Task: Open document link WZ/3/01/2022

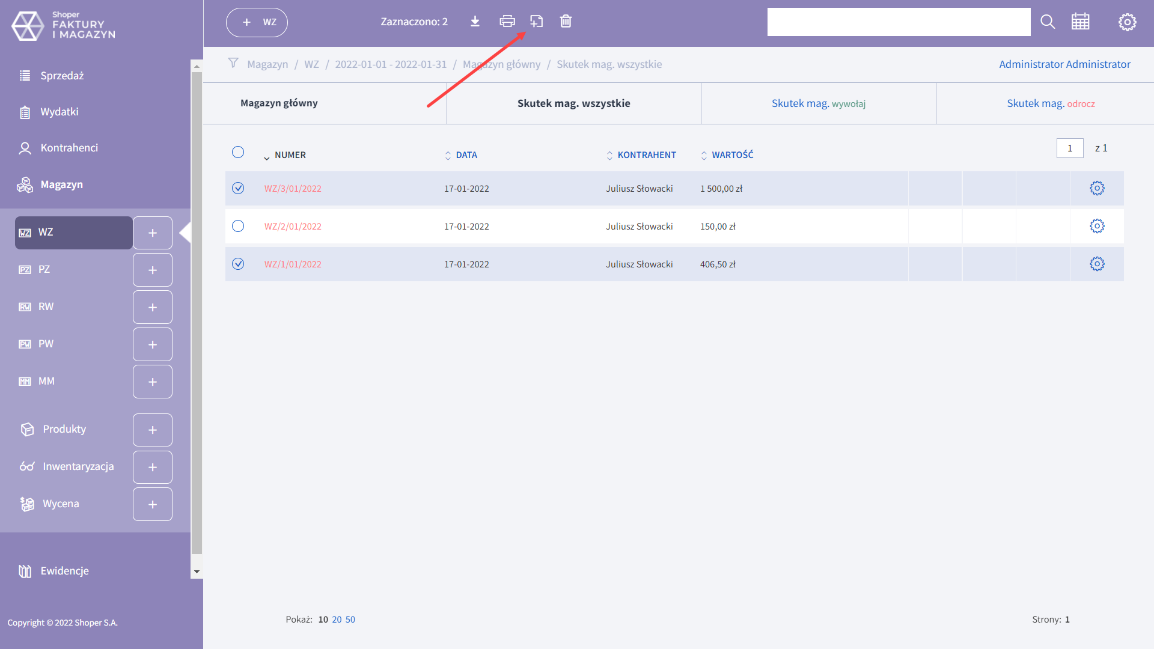Action: [293, 189]
